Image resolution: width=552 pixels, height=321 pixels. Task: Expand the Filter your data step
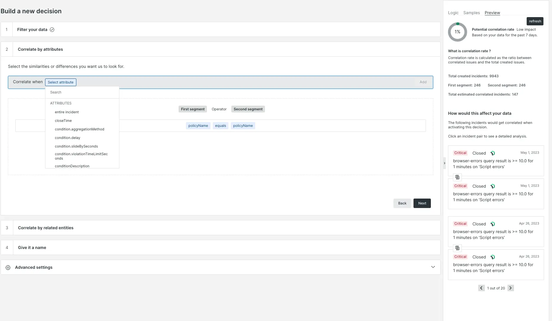click(x=220, y=30)
